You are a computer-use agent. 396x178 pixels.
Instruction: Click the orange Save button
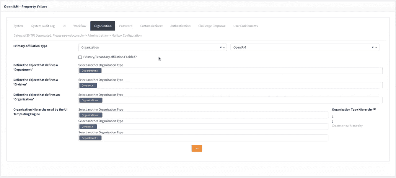(x=197, y=148)
